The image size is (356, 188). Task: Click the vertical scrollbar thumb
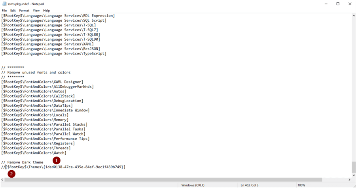pos(354,167)
